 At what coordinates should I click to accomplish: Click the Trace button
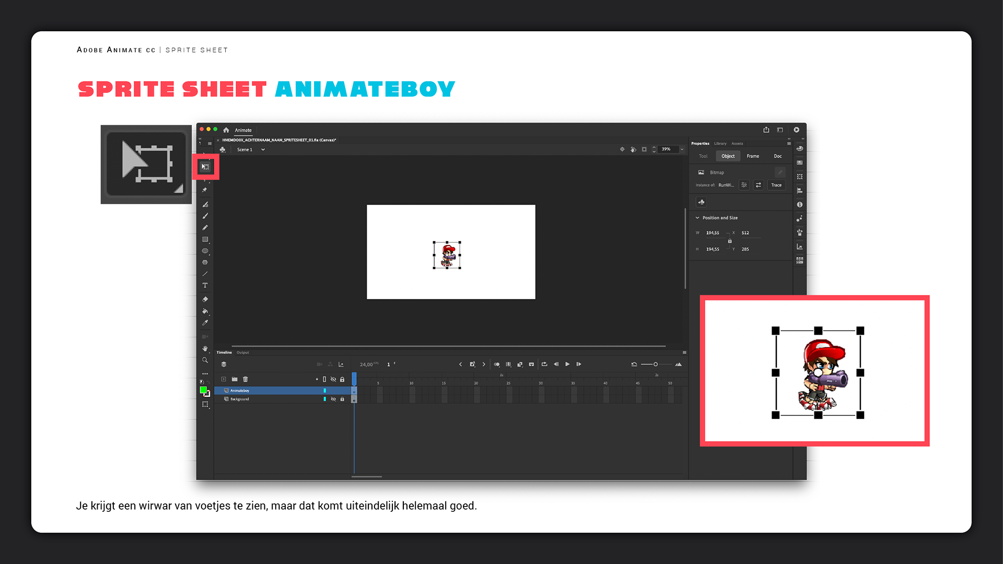(x=776, y=185)
